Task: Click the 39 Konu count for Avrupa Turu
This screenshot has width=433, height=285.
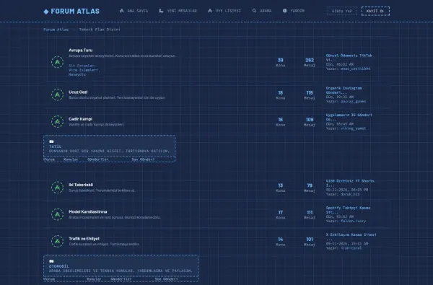Action: [281, 60]
